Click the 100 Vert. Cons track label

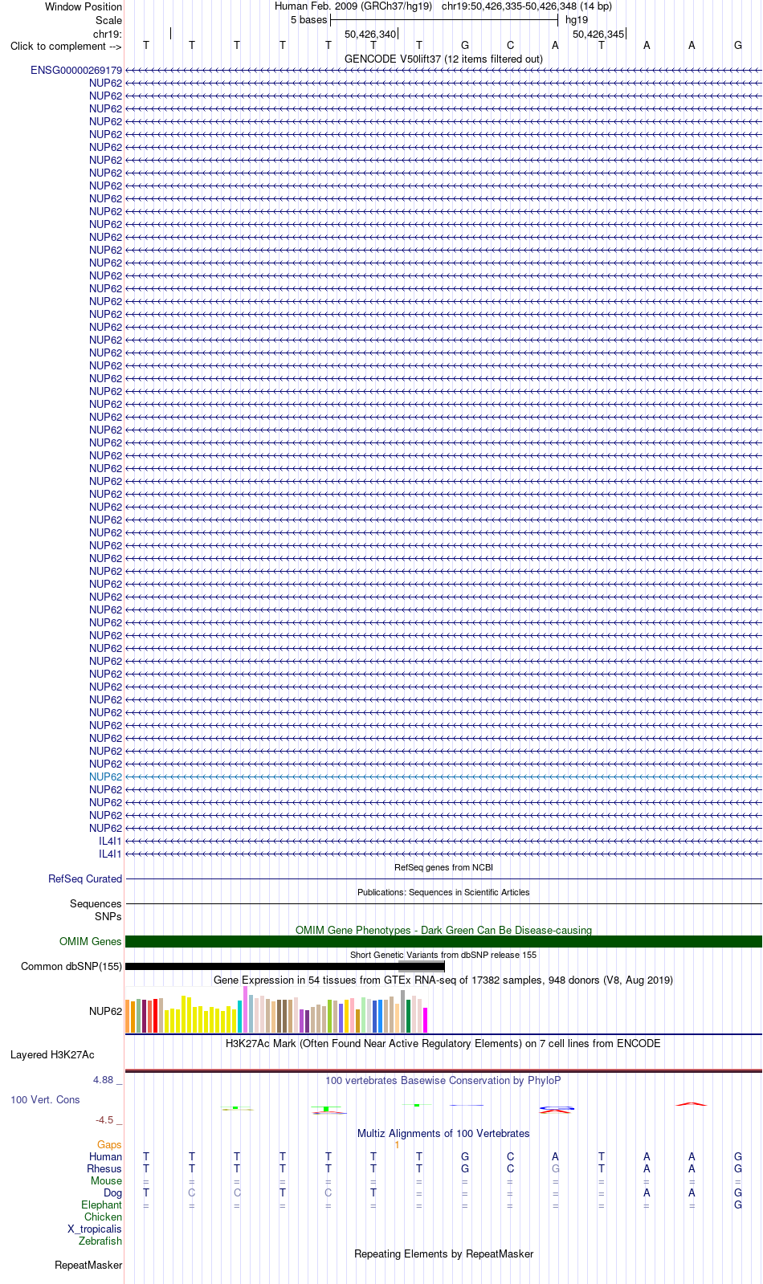(45, 1100)
